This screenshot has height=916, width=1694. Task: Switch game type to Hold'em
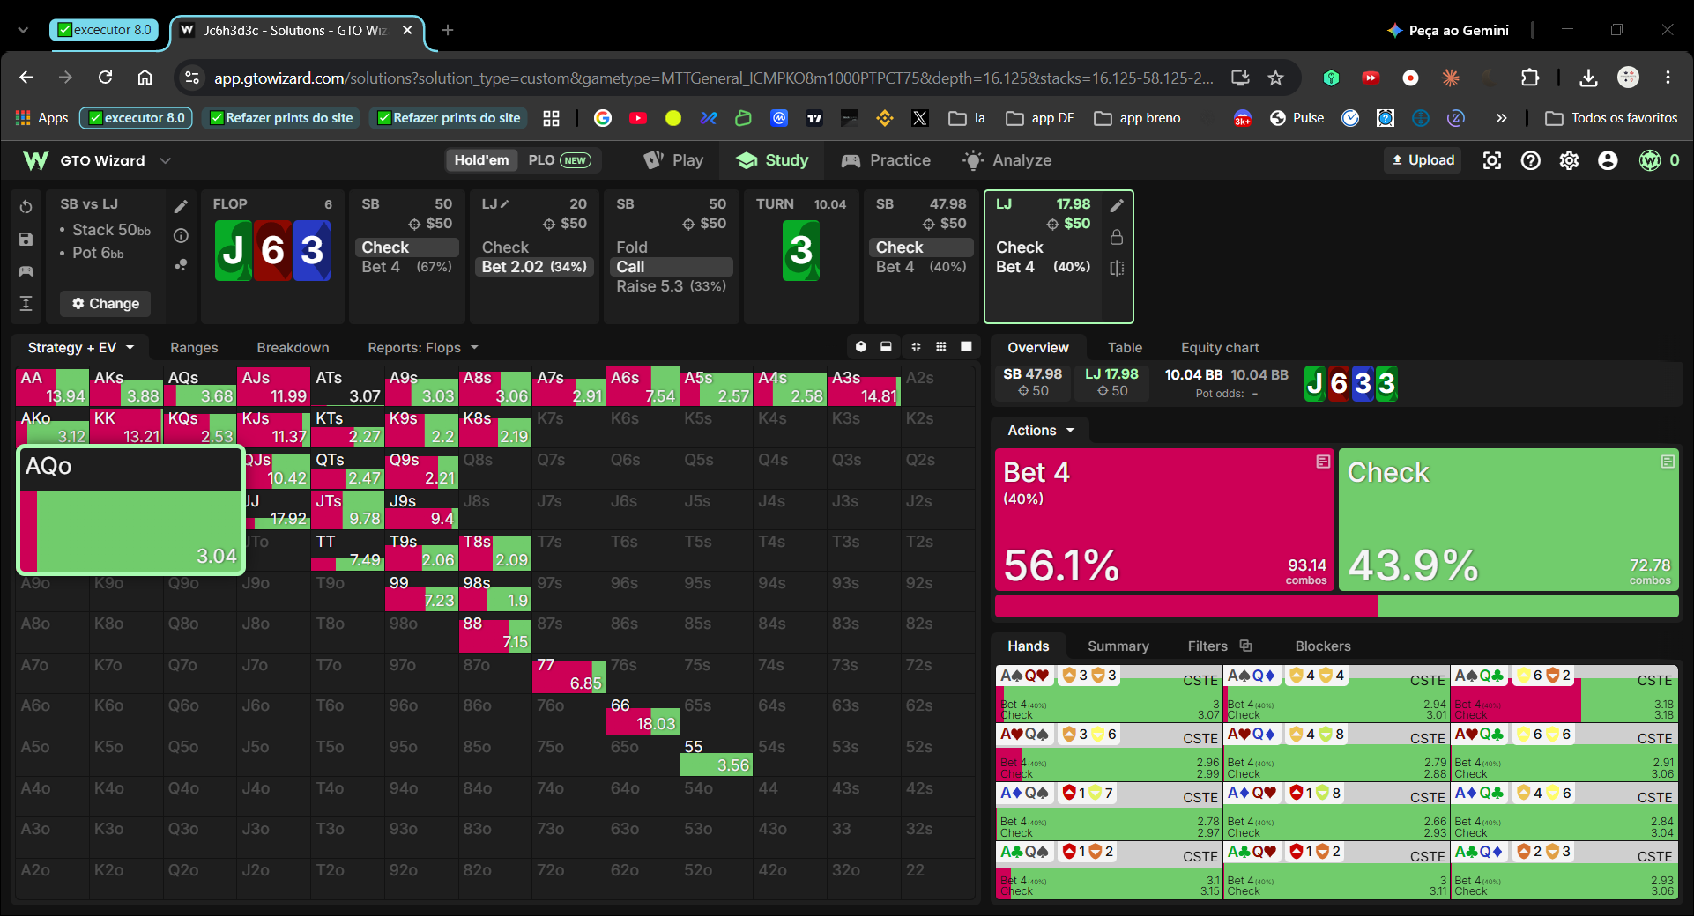coord(481,160)
